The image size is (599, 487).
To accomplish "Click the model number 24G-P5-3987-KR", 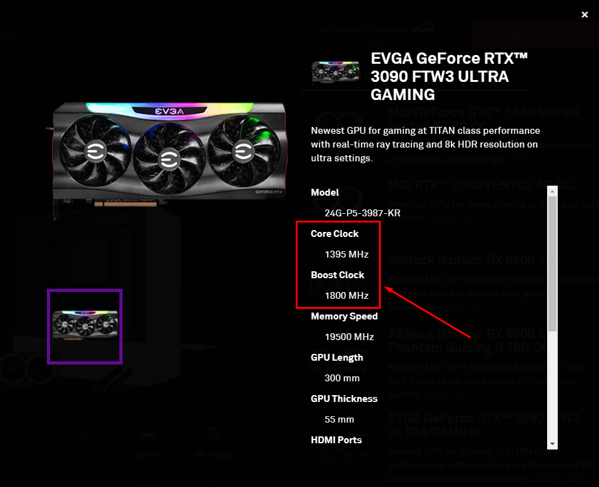I will click(362, 213).
